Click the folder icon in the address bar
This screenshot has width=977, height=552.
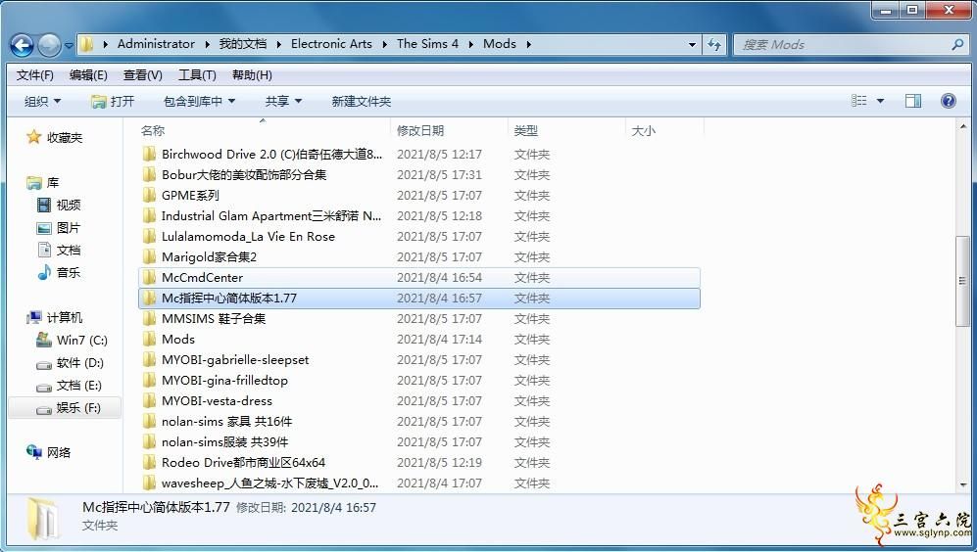click(x=87, y=44)
